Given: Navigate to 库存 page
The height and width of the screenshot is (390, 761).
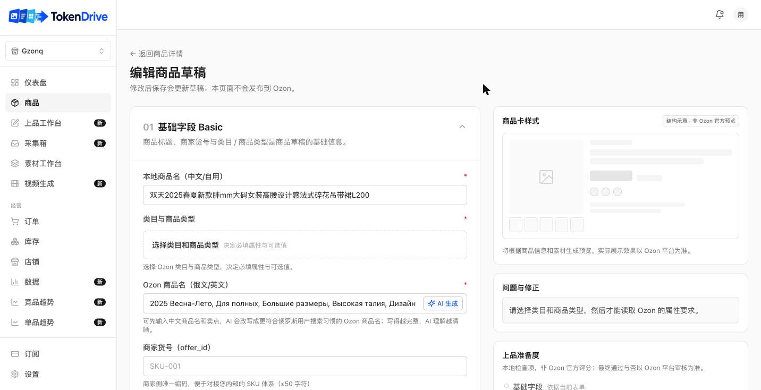Looking at the screenshot, I should [58, 241].
